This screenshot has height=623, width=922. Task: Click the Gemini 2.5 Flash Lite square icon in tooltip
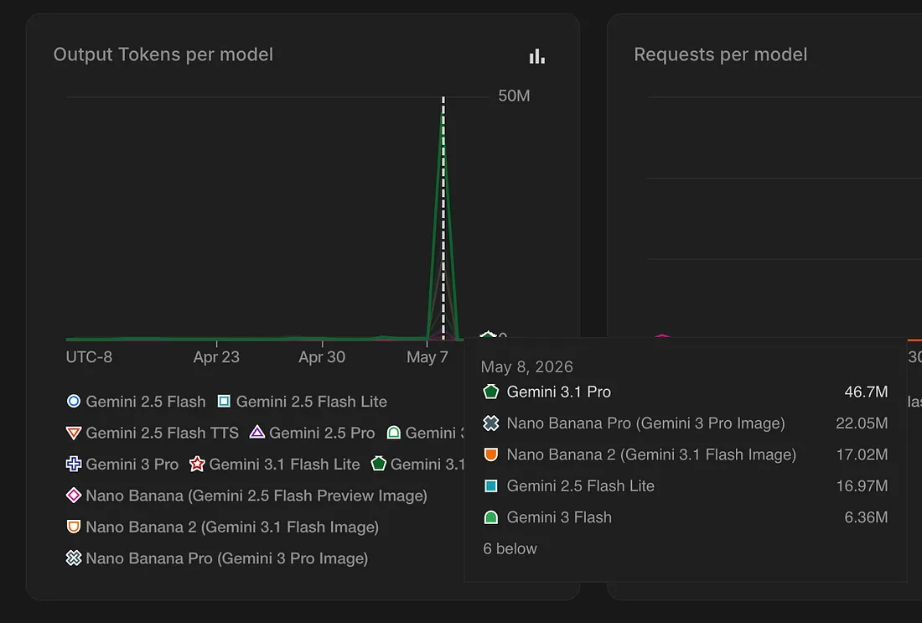[x=491, y=486]
